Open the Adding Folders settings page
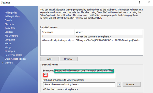This screenshot has width=153, height=93. (12, 16)
